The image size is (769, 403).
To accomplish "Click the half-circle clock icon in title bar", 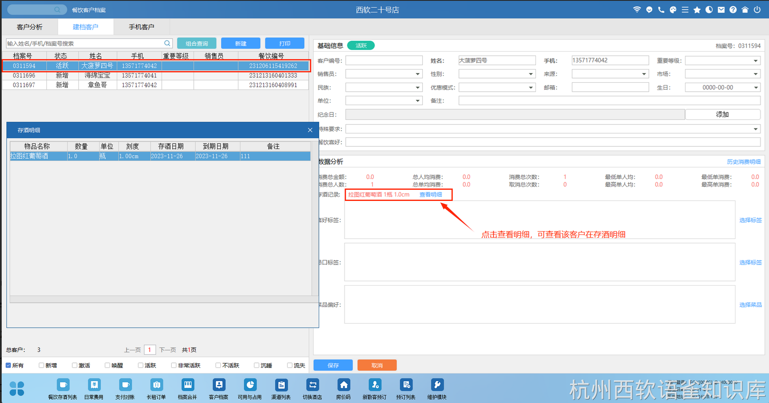I will pyautogui.click(x=709, y=9).
